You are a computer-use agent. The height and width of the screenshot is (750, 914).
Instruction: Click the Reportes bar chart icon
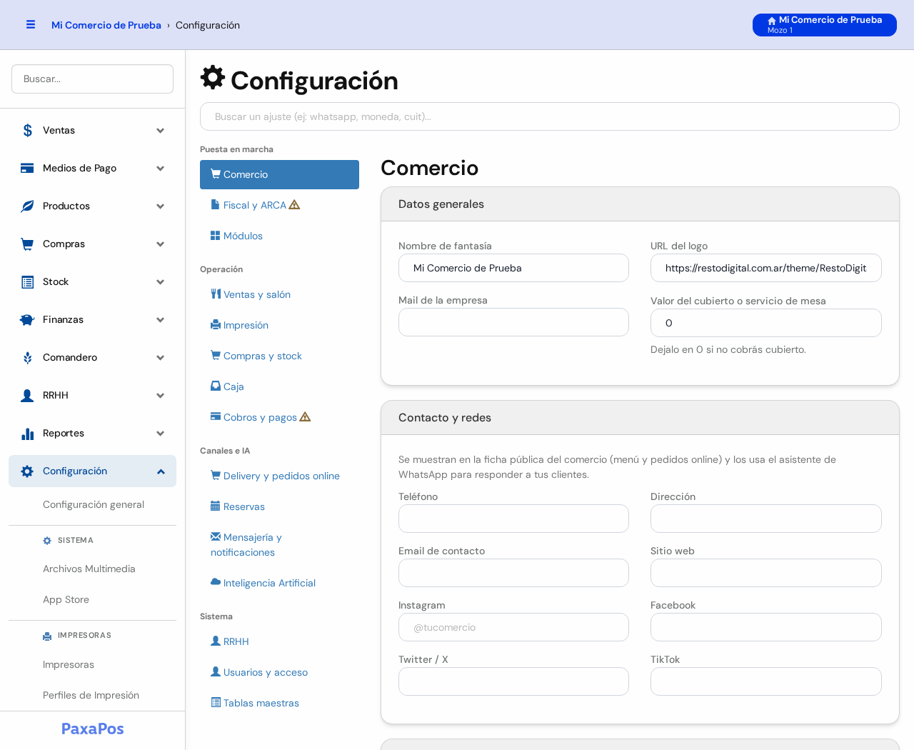point(27,434)
